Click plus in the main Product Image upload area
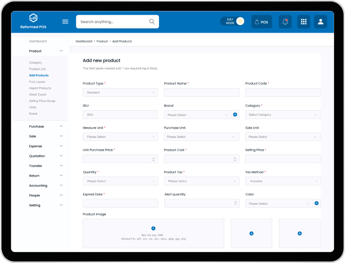Viewport: 345px width, 263px height. [x=153, y=228]
